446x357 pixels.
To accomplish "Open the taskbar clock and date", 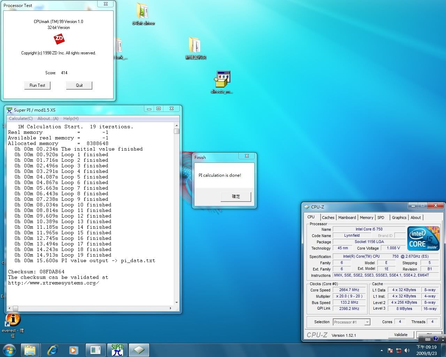I will [x=426, y=350].
